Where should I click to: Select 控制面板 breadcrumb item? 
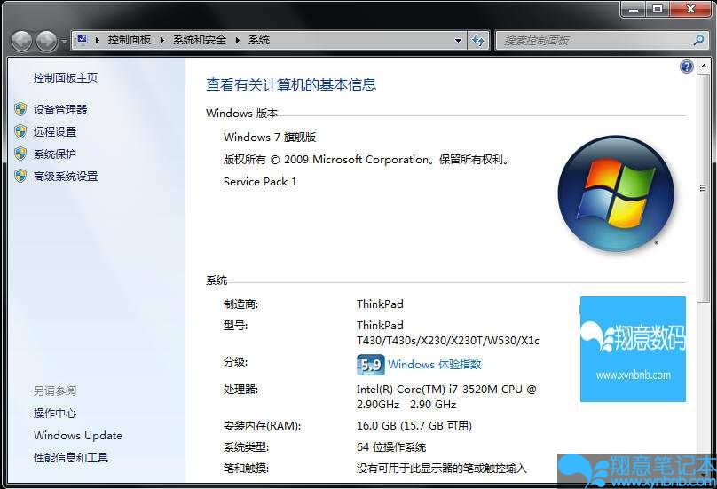(x=130, y=40)
